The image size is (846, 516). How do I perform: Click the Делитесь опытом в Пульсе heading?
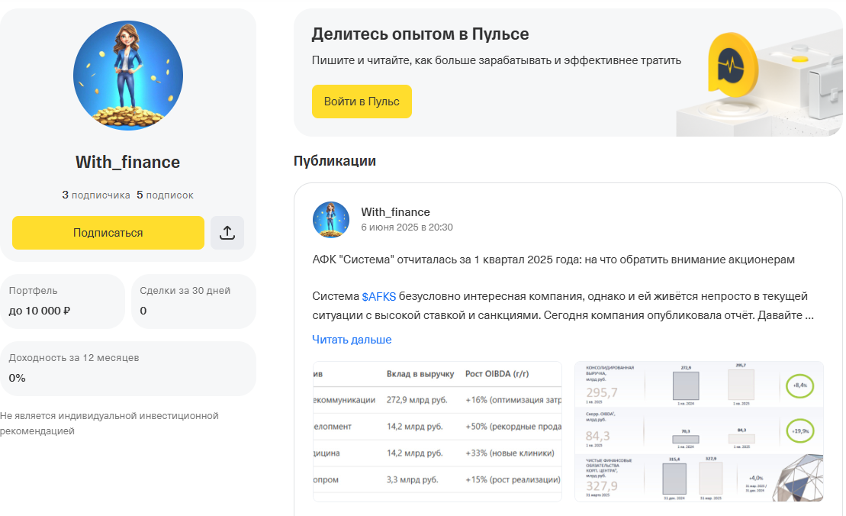pos(420,34)
